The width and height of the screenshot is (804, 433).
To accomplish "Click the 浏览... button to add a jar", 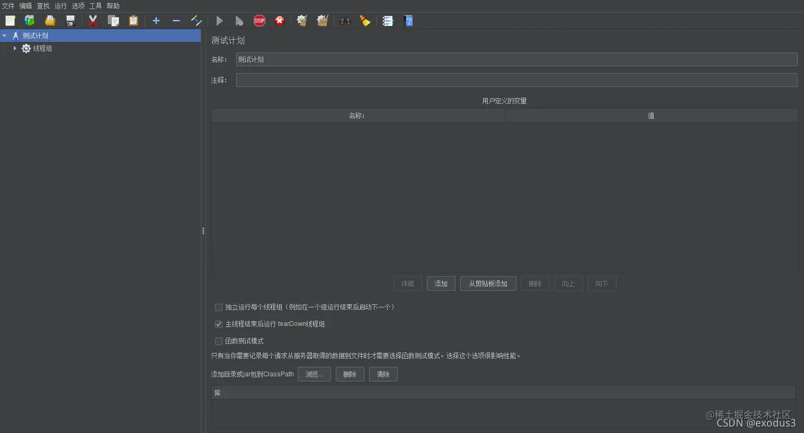I will click(x=314, y=374).
